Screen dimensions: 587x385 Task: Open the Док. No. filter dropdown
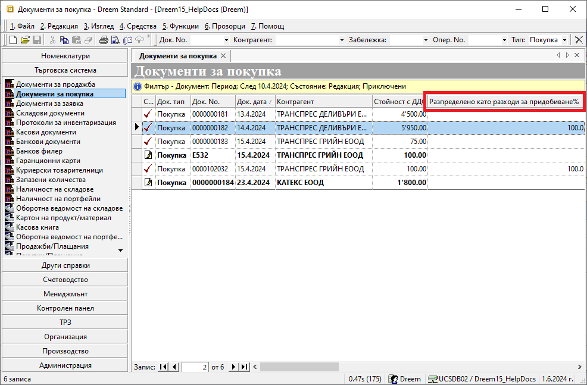tap(226, 40)
